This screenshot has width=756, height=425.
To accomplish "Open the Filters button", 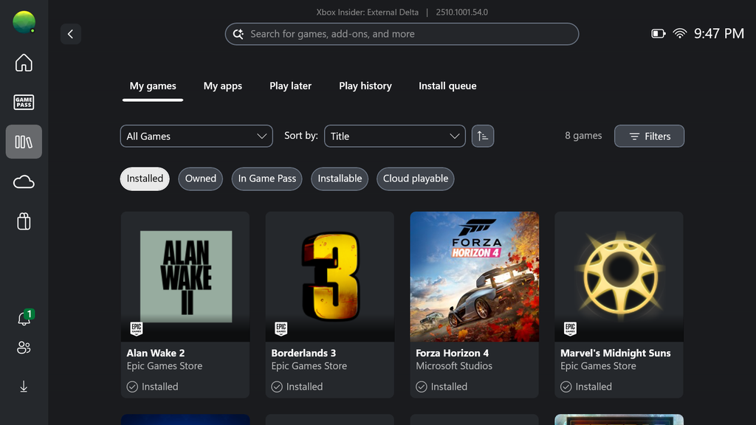I will coord(650,137).
